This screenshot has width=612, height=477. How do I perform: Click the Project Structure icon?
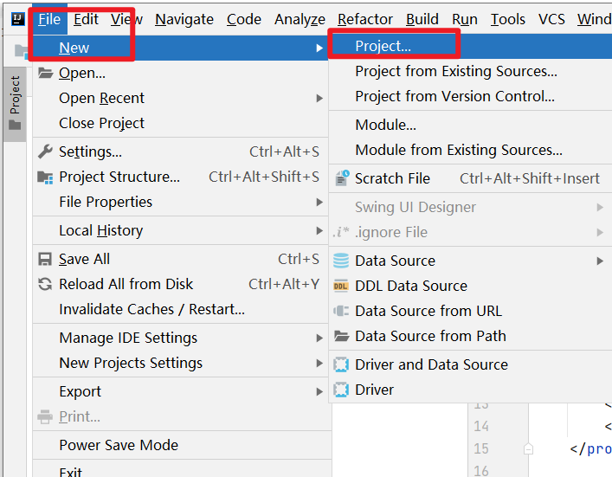[45, 177]
